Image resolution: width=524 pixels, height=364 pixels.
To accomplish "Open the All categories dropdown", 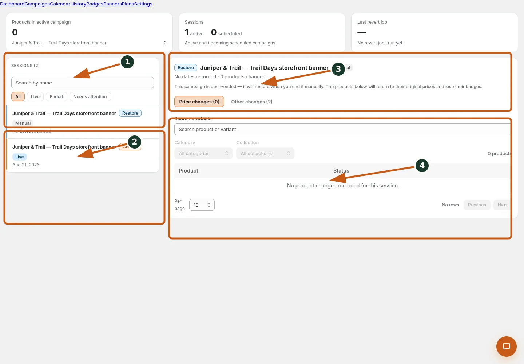I will click(203, 153).
